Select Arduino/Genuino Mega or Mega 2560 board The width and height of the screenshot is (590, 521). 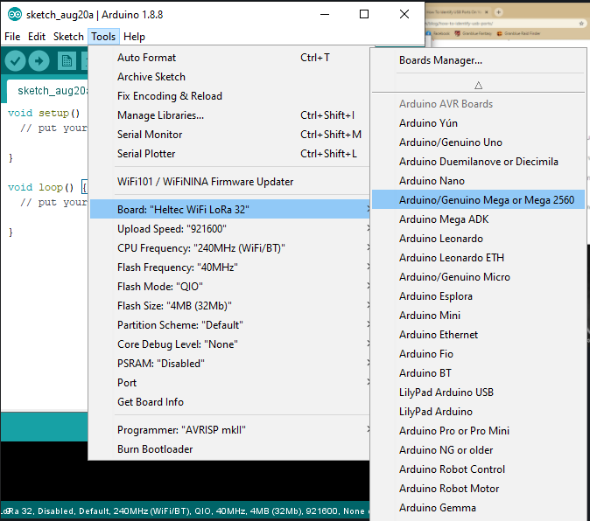(x=486, y=200)
